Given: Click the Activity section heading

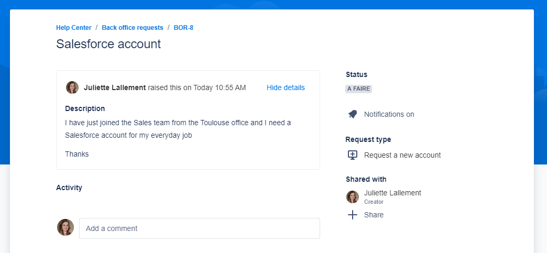Looking at the screenshot, I should click(69, 188).
